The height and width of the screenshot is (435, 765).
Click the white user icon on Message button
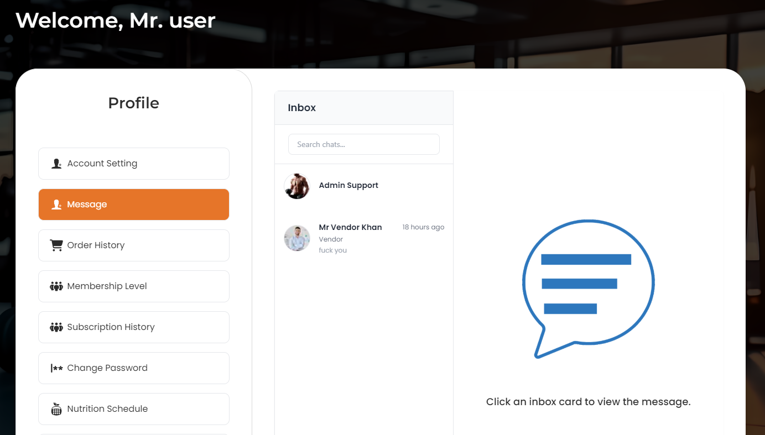(x=56, y=205)
